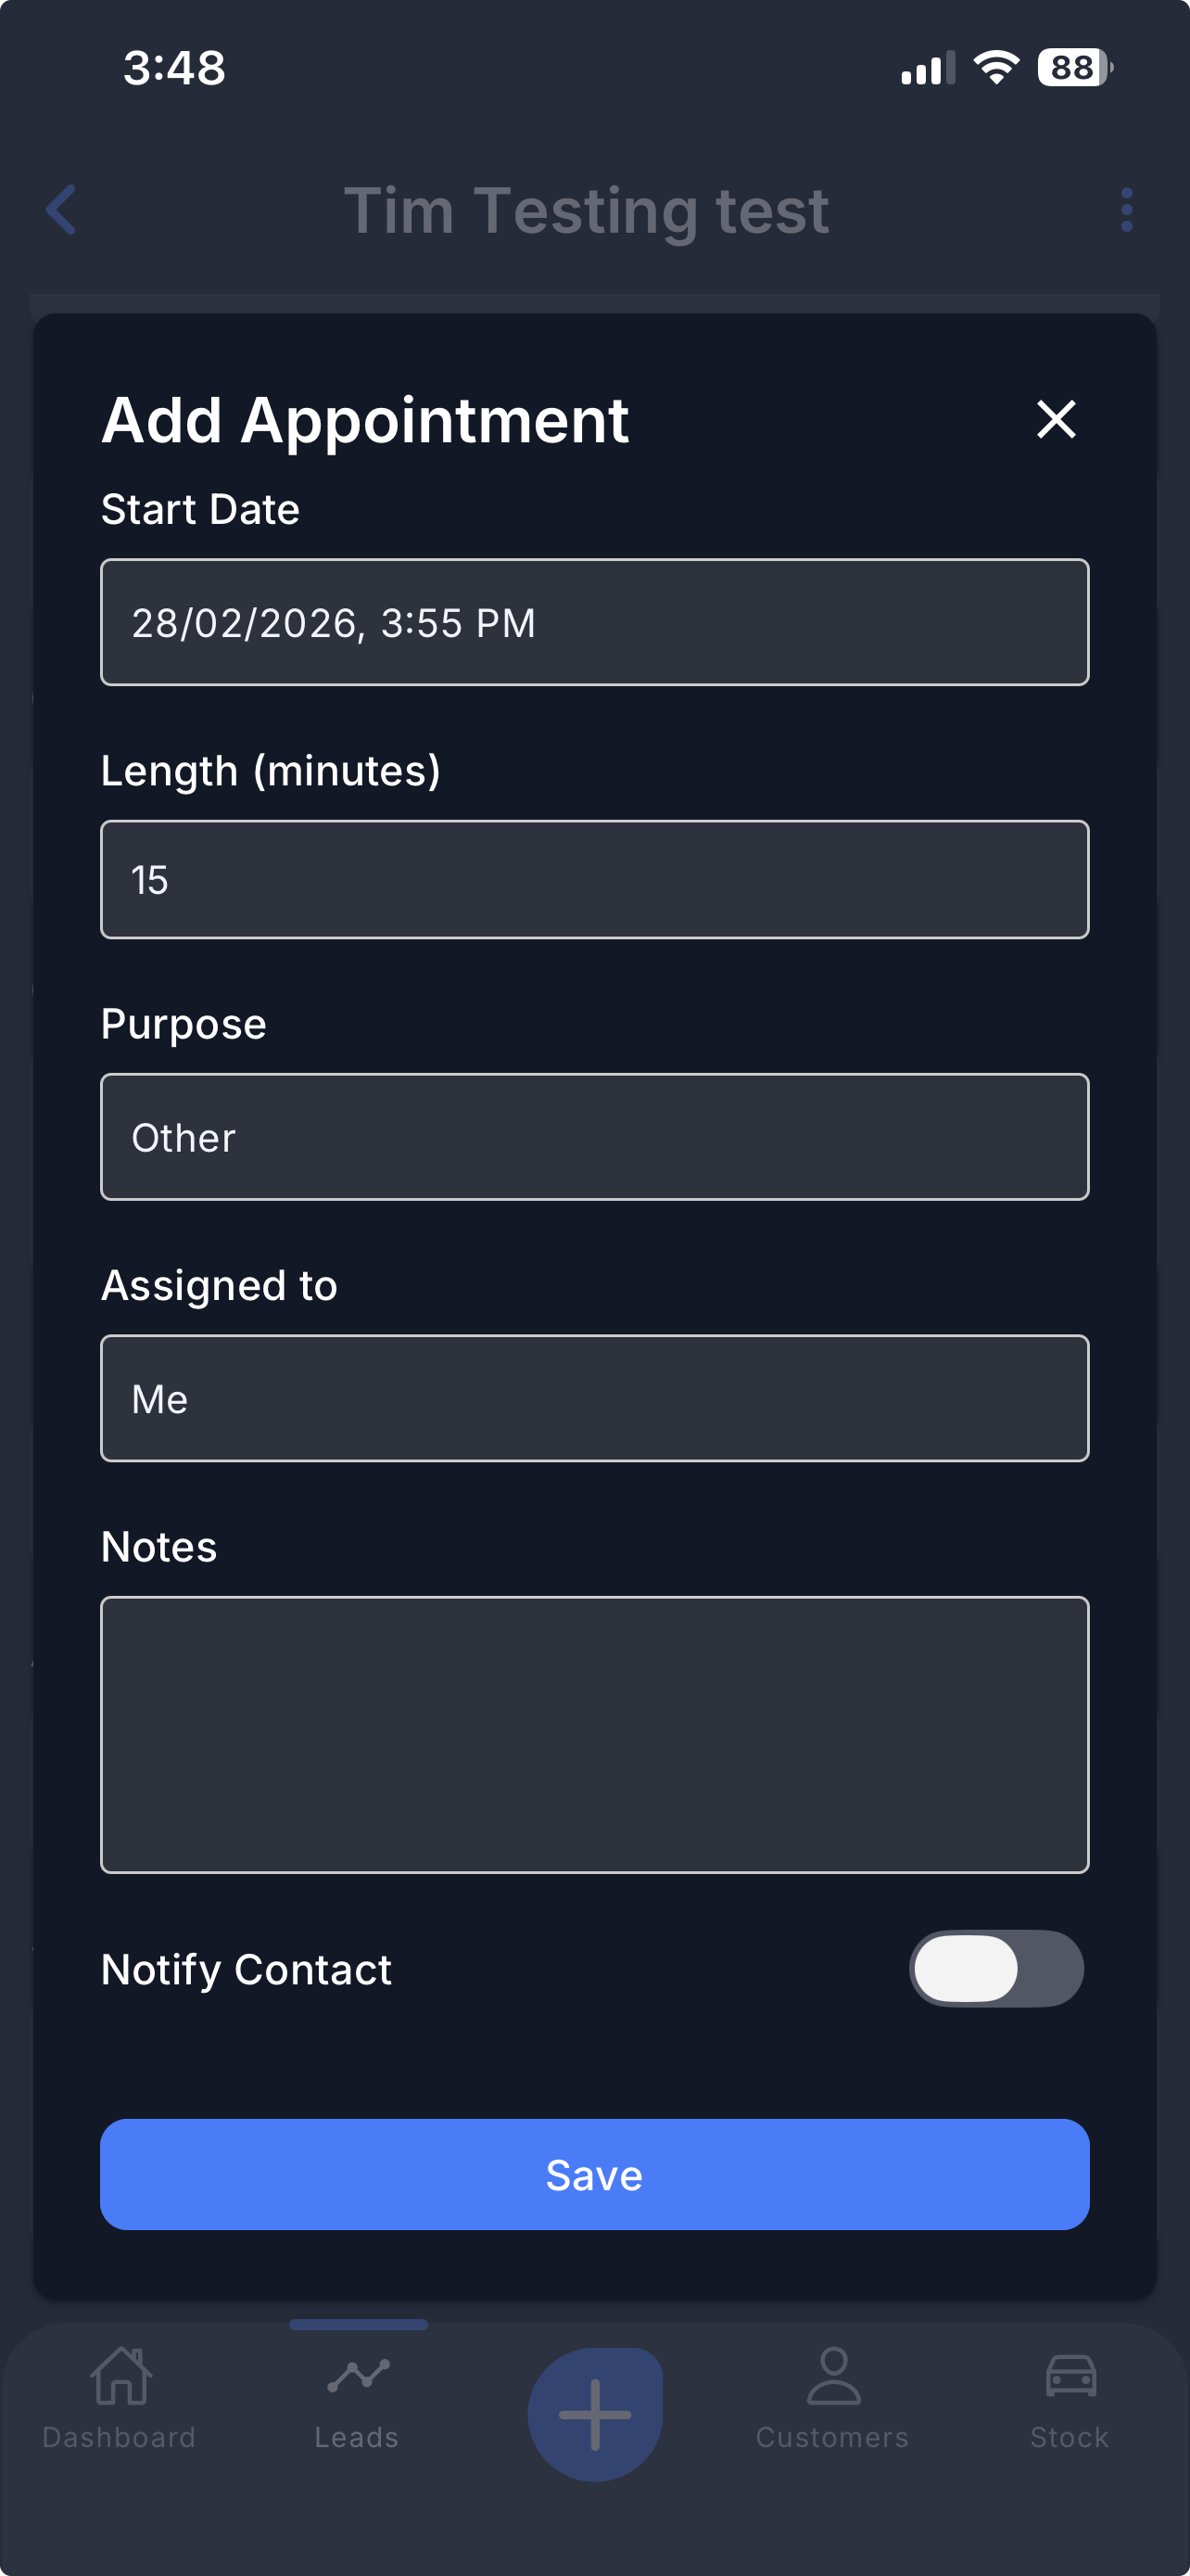The height and width of the screenshot is (2576, 1190).
Task: Tap the Leads chart icon
Action: pos(358,2375)
